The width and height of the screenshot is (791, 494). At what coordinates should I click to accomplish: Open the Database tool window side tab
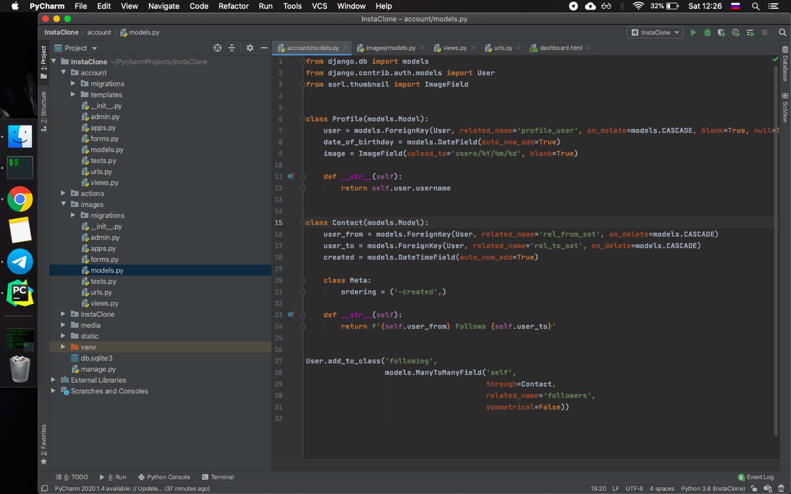[785, 64]
